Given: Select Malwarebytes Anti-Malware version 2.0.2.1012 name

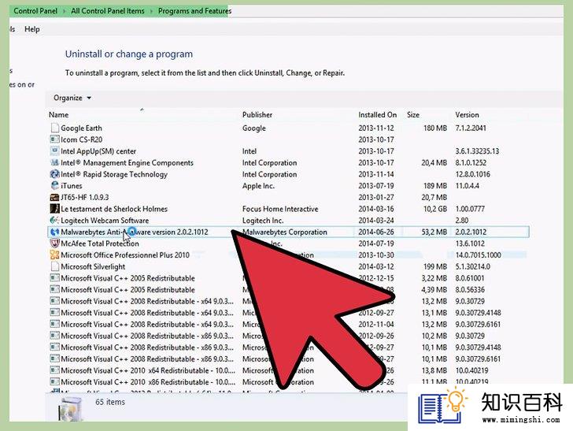Looking at the screenshot, I should click(x=135, y=232).
